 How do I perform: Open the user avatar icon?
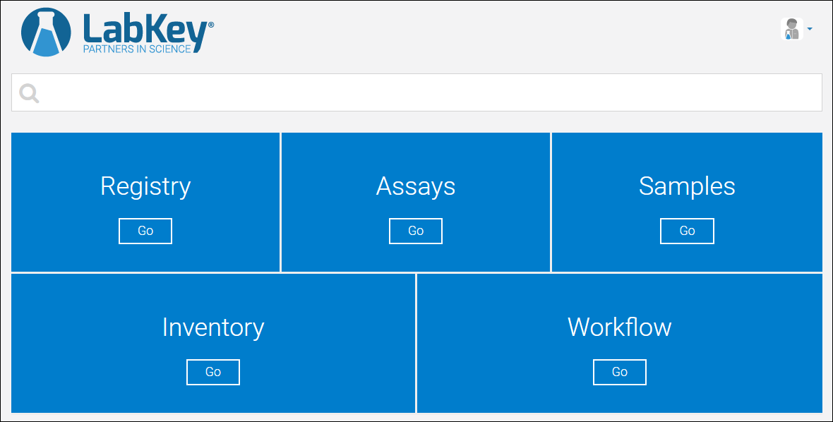791,29
